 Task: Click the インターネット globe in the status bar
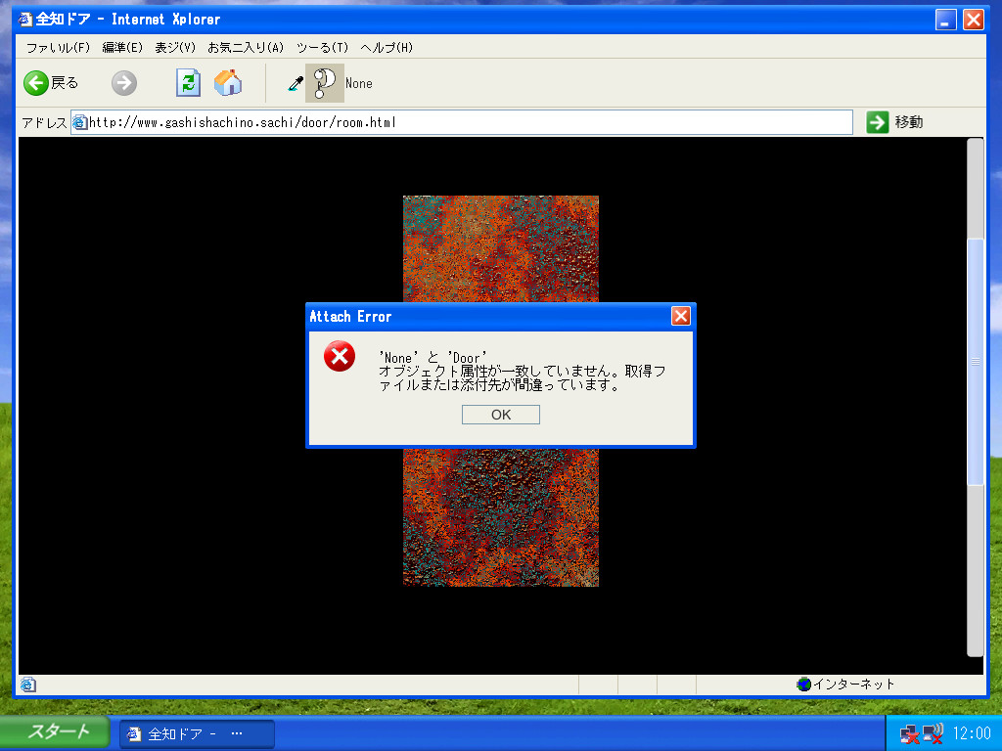804,685
